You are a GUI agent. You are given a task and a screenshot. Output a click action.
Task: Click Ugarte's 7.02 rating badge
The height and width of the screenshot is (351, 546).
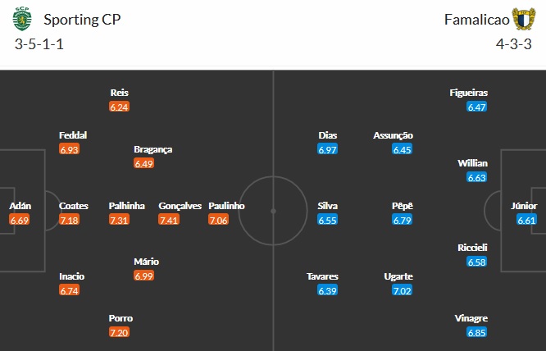403,290
